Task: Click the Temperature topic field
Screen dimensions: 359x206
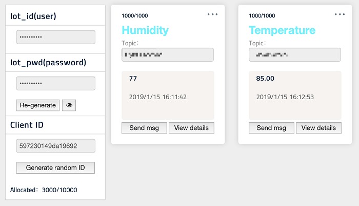Action: [295, 54]
